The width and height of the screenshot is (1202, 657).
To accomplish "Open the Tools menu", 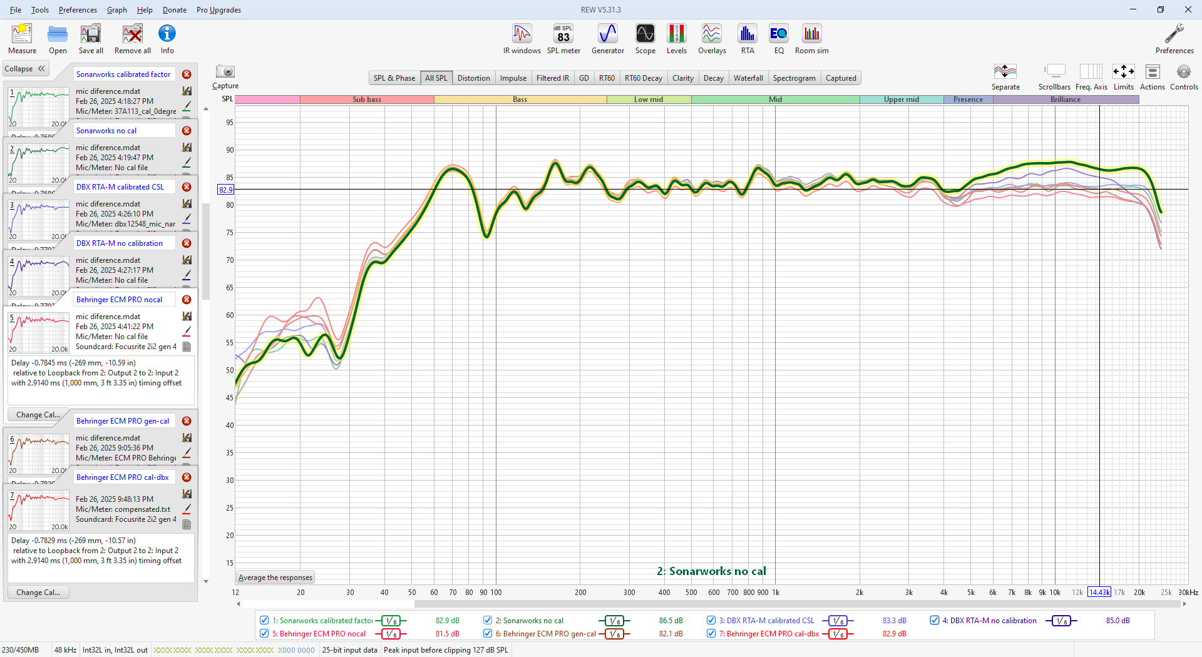I will tap(39, 10).
